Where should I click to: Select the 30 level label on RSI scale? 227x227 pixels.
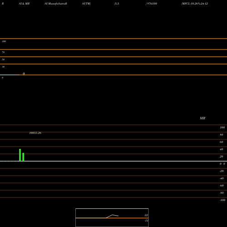[x=3, y=67]
